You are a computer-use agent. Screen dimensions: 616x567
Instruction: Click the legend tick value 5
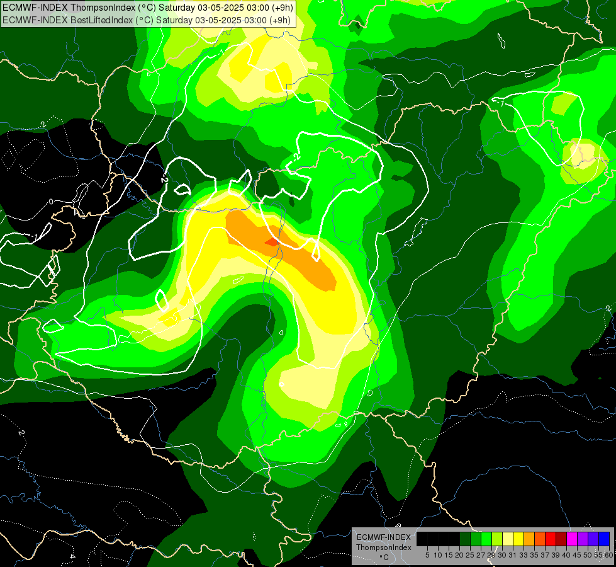click(x=427, y=555)
